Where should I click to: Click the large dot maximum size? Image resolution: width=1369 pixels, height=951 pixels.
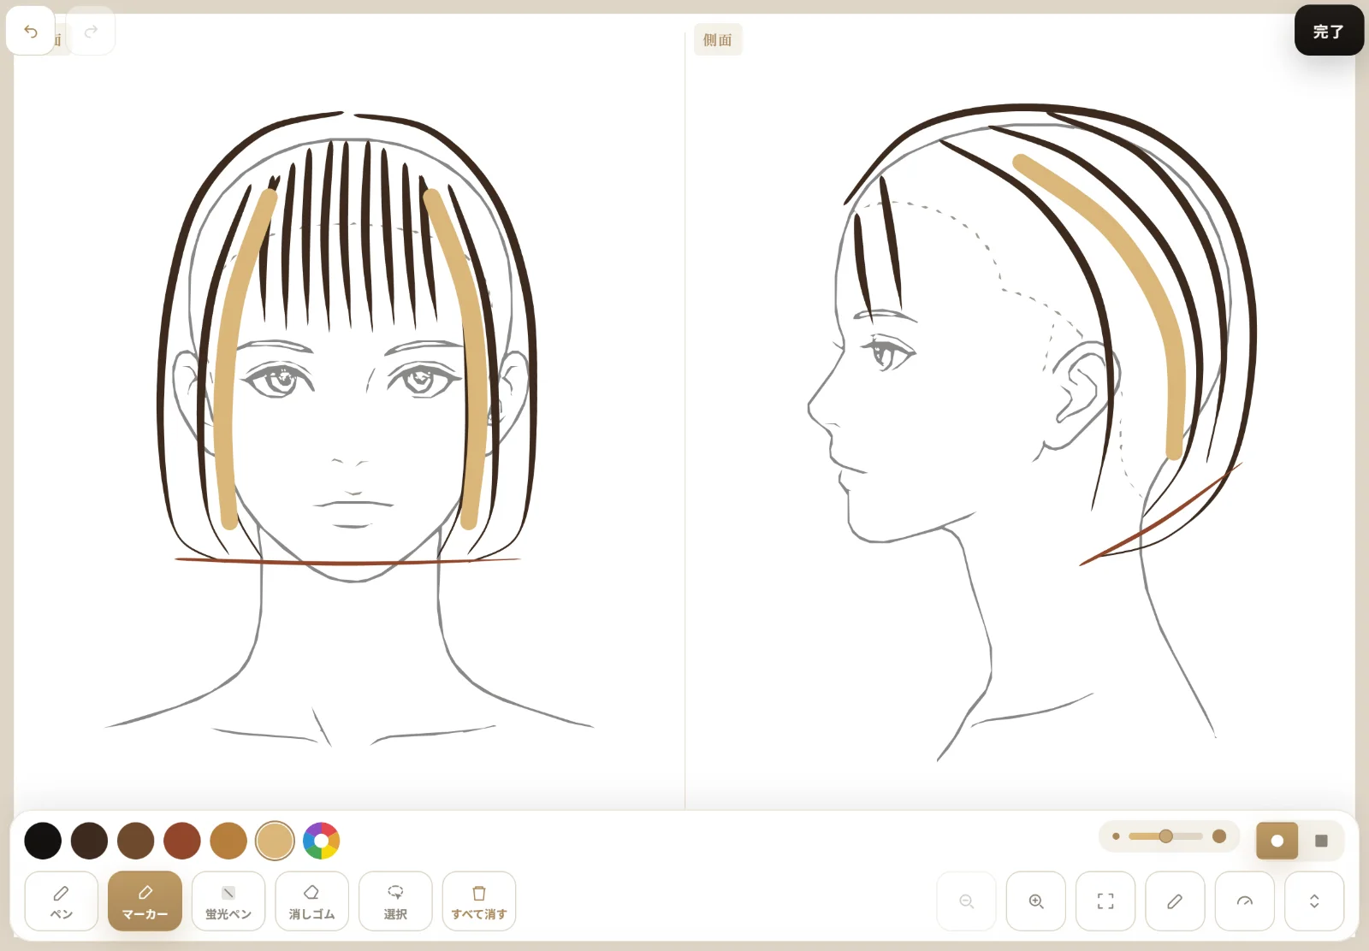point(1219,836)
